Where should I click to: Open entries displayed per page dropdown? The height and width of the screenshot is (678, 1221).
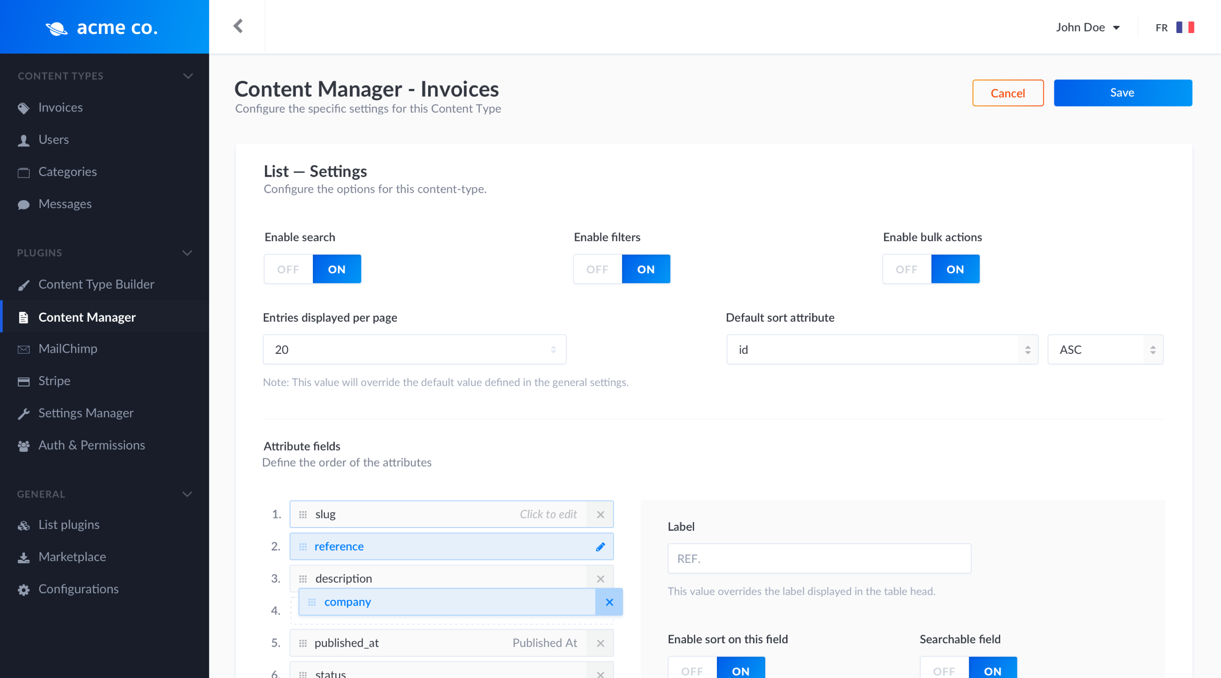414,350
